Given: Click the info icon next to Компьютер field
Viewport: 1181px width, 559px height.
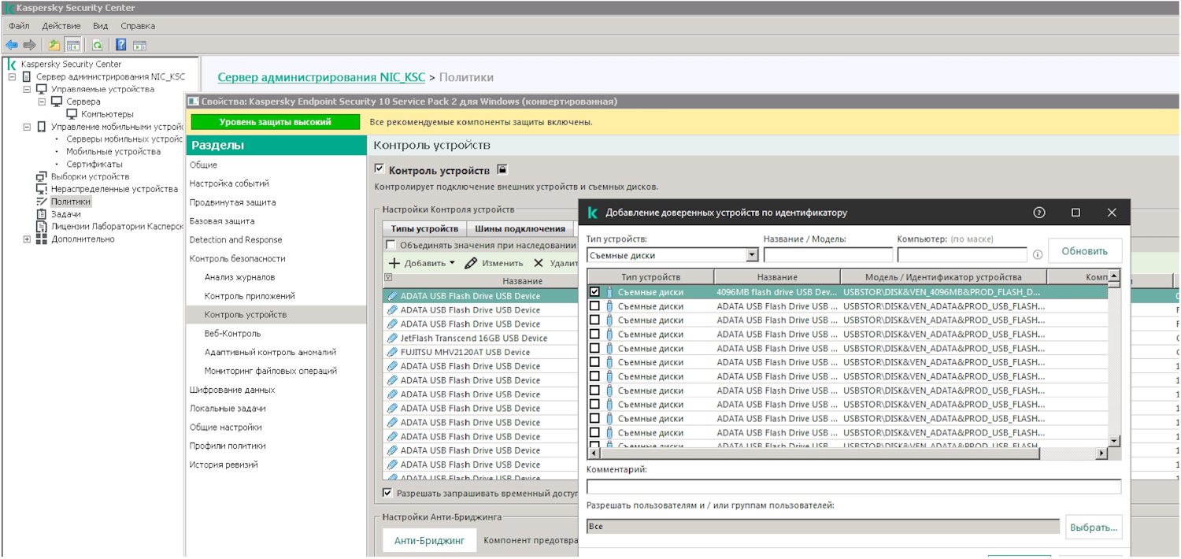Looking at the screenshot, I should pyautogui.click(x=1037, y=255).
